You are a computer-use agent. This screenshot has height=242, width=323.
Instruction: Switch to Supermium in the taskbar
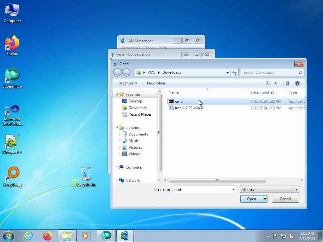(106, 236)
